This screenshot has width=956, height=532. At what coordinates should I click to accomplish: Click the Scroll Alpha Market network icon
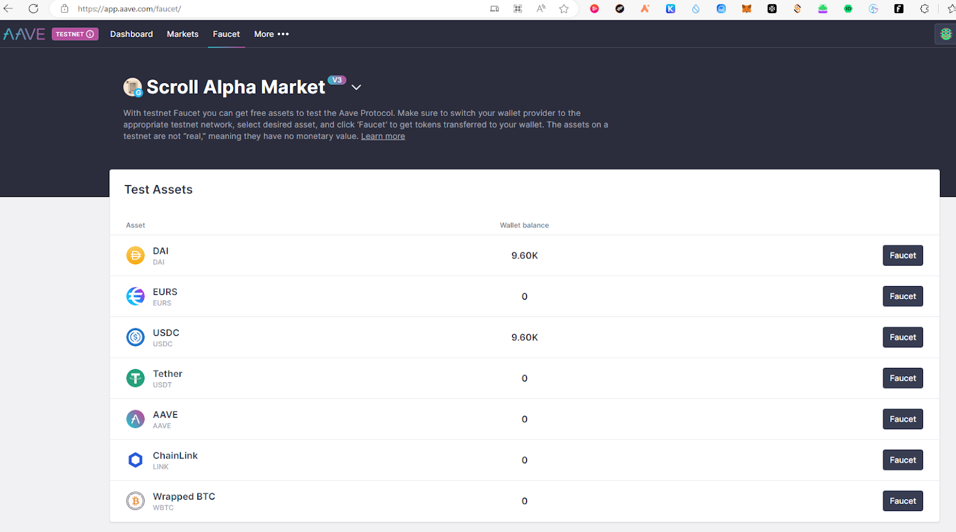coord(133,87)
